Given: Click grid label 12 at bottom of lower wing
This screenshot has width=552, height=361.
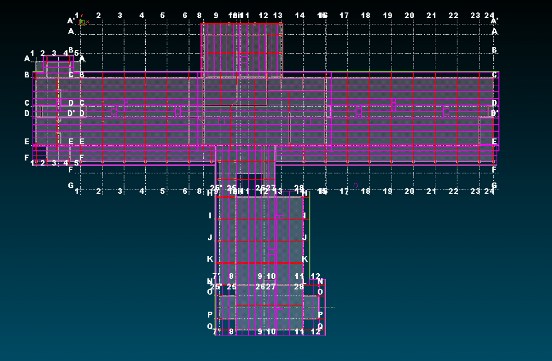Looking at the screenshot, I should coord(316,331).
